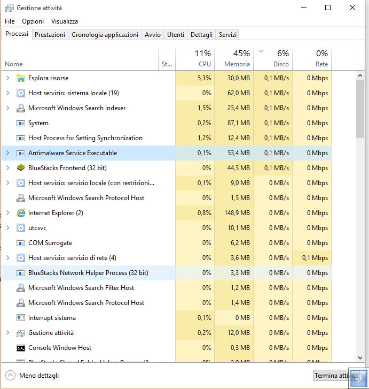Sort by the Disco column header
Viewport: 369px width, 389px height.
pos(273,59)
